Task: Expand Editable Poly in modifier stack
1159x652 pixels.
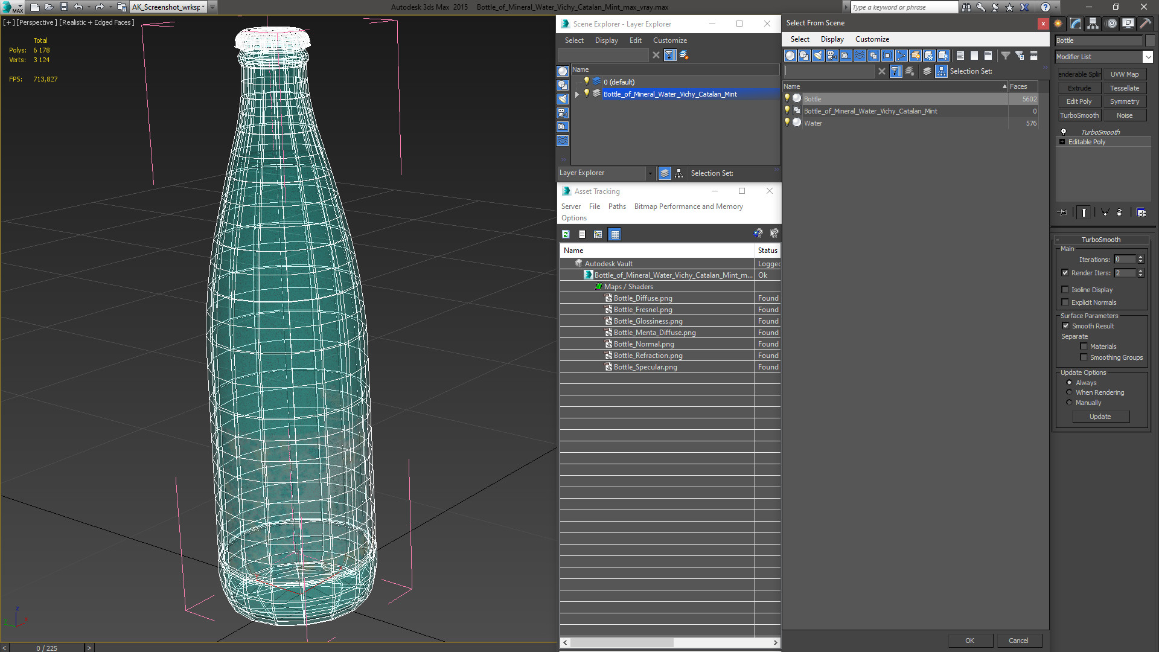Action: (1062, 142)
